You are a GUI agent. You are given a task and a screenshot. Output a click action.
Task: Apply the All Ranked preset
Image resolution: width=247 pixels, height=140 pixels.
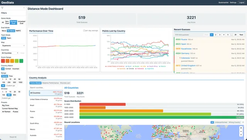(6, 112)
